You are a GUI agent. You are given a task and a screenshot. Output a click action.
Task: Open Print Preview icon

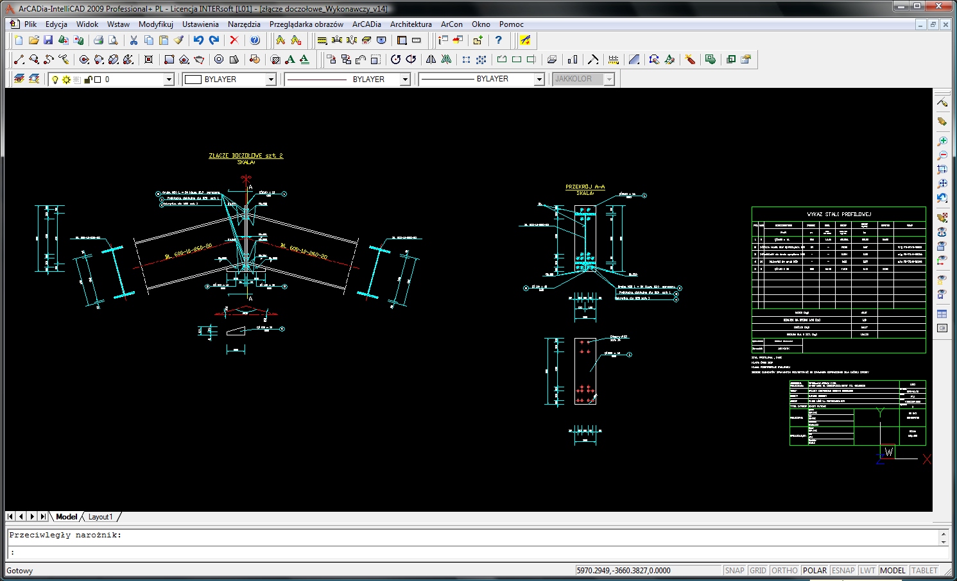coord(113,40)
